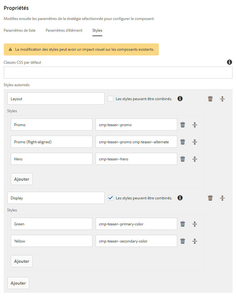Screen dimensions: 236x297
Task: Switch to Paramètres de liste tab
Action: pyautogui.click(x=20, y=30)
